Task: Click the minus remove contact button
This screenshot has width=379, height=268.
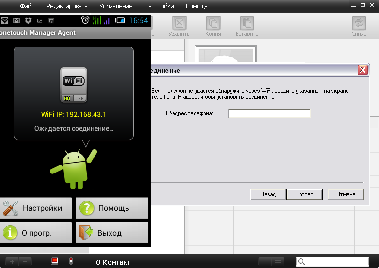Action: click(x=25, y=262)
